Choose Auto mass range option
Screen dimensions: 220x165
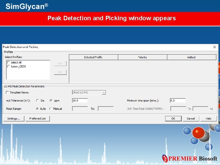tap(37, 109)
